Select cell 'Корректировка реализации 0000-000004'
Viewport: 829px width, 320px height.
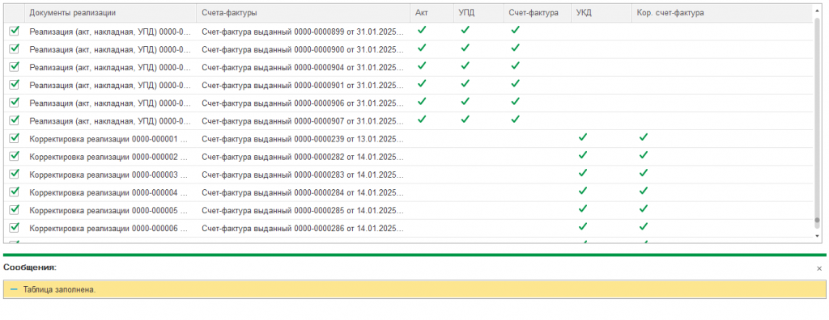click(x=110, y=192)
